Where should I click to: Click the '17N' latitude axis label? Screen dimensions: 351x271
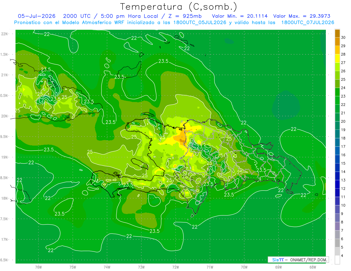(x=4, y=239)
